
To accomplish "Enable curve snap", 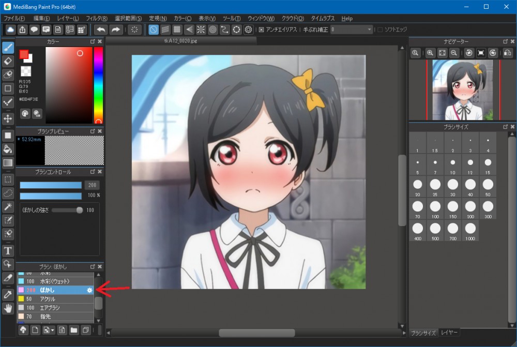I will 224,29.
